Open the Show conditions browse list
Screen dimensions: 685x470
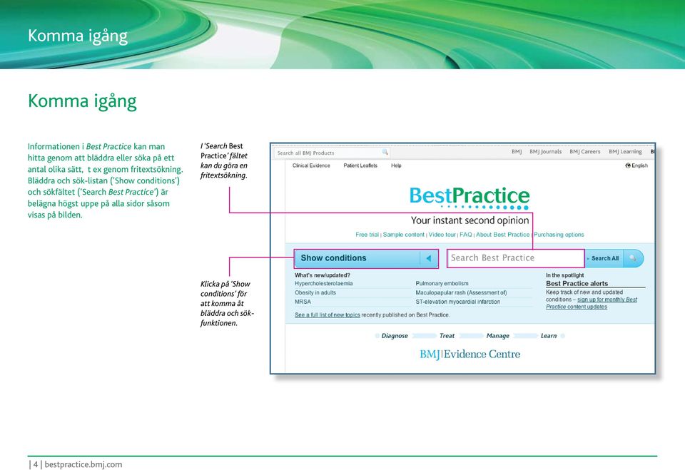[x=366, y=258]
